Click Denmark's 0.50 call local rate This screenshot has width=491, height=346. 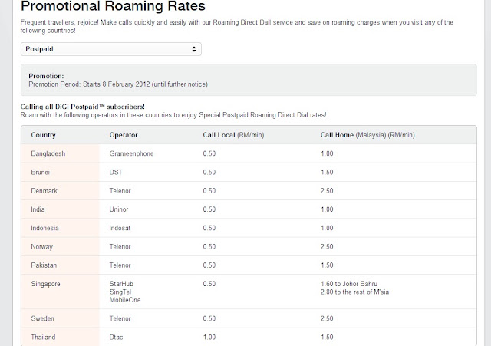[209, 191]
